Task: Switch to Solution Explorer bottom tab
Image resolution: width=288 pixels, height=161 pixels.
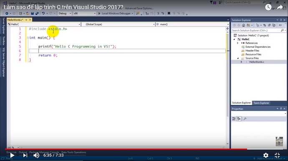Action: click(x=241, y=103)
